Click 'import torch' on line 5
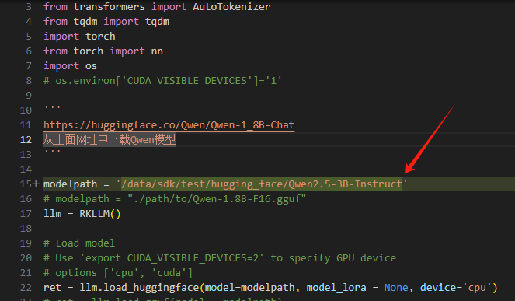 coord(79,37)
